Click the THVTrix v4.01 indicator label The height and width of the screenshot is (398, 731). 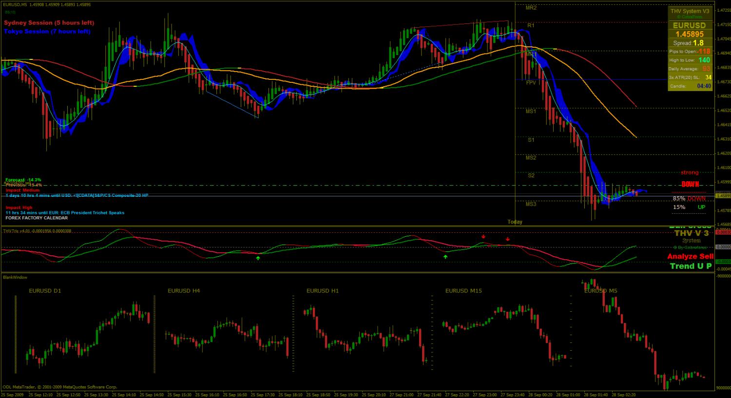point(37,231)
